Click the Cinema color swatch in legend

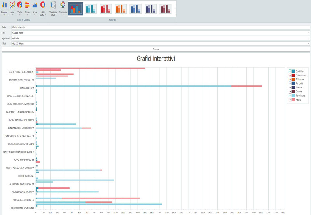(294, 92)
